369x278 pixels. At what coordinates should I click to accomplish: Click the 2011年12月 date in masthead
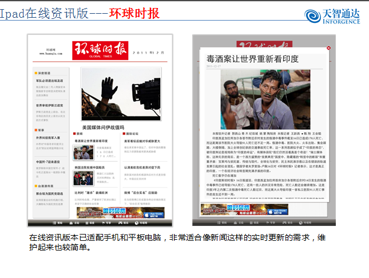click(148, 53)
